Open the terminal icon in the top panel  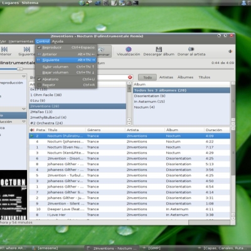tap(136, 3)
